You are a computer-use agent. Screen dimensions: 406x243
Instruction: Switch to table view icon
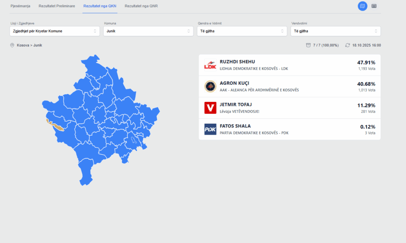(x=374, y=6)
